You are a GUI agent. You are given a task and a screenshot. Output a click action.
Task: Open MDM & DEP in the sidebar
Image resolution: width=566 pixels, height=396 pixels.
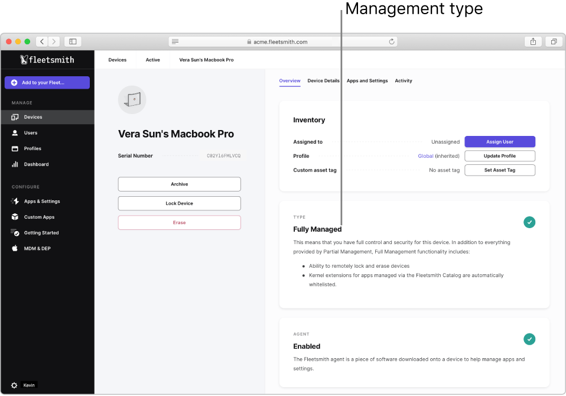47,248
